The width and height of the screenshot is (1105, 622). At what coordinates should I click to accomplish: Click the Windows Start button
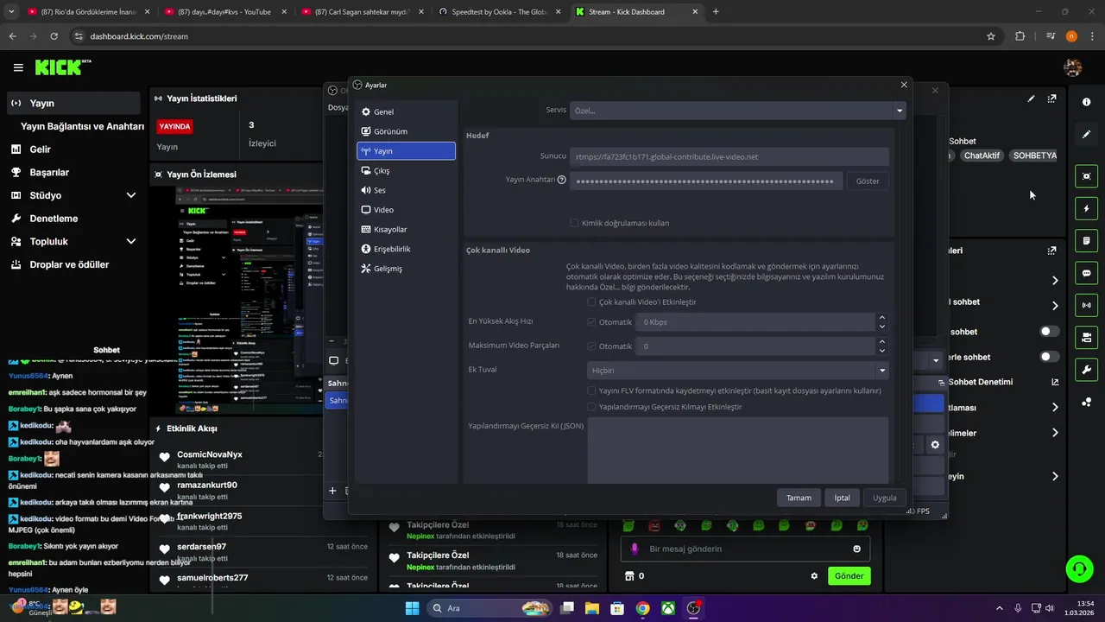coord(412,608)
